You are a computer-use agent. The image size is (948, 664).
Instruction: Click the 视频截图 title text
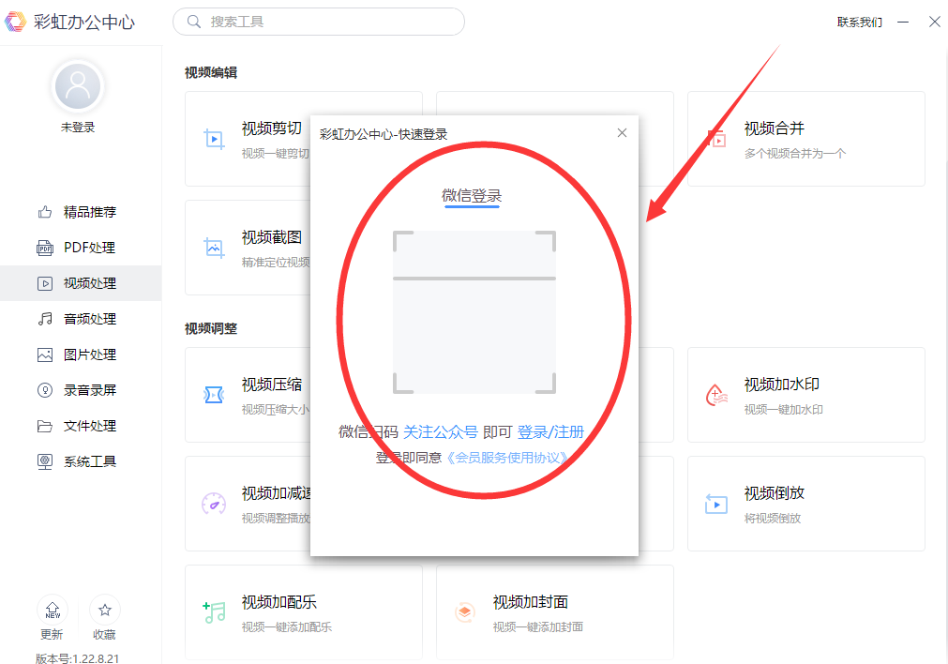point(272,237)
